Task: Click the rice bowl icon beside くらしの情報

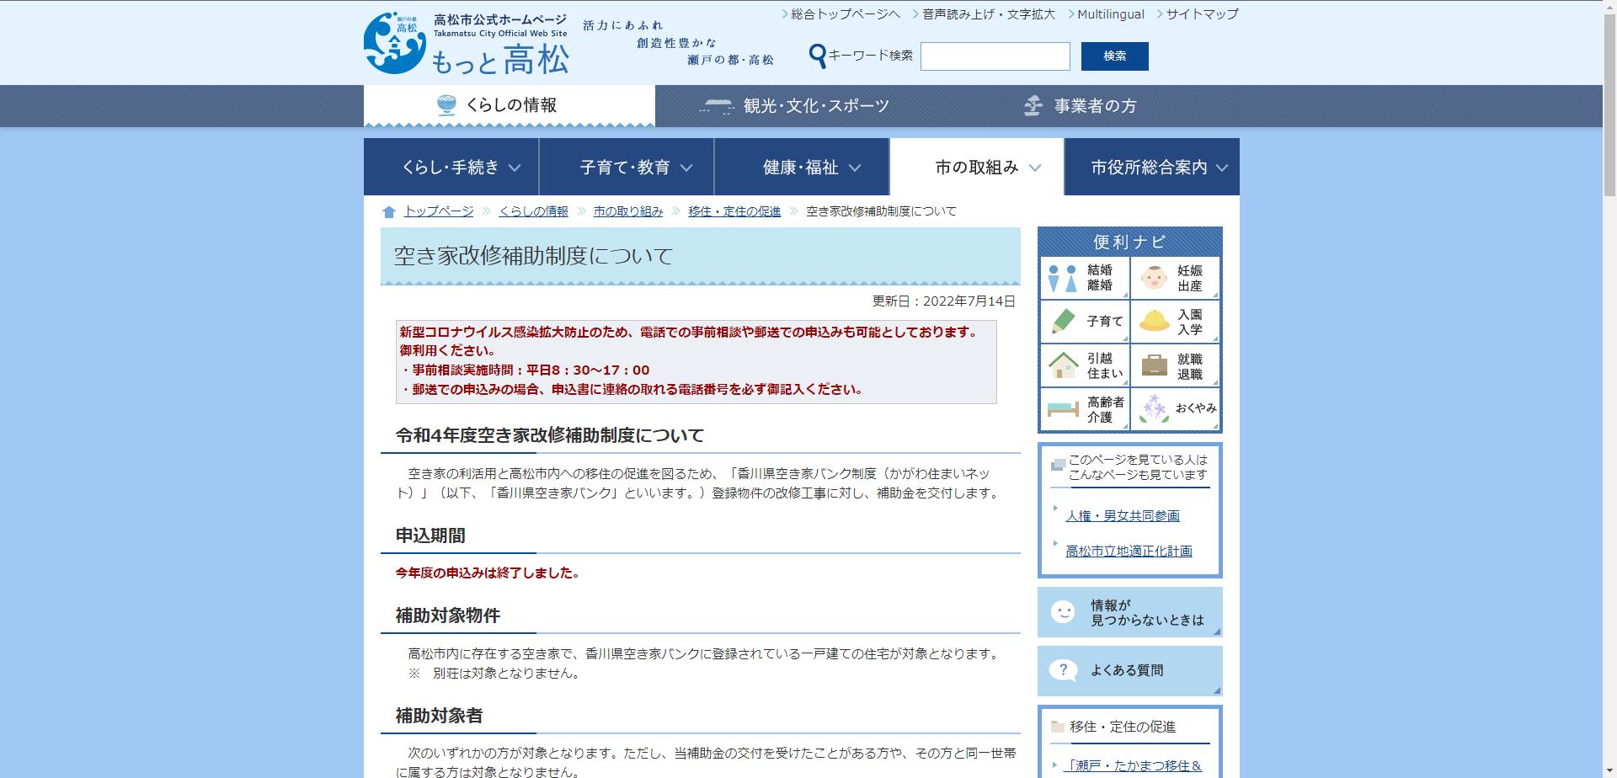Action: pyautogui.click(x=447, y=105)
